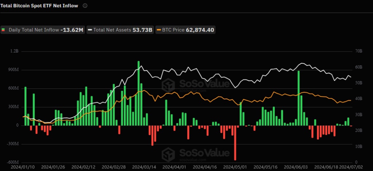The width and height of the screenshot is (373, 171).
Task: Click the 900M left axis label
Action: (x=14, y=70)
